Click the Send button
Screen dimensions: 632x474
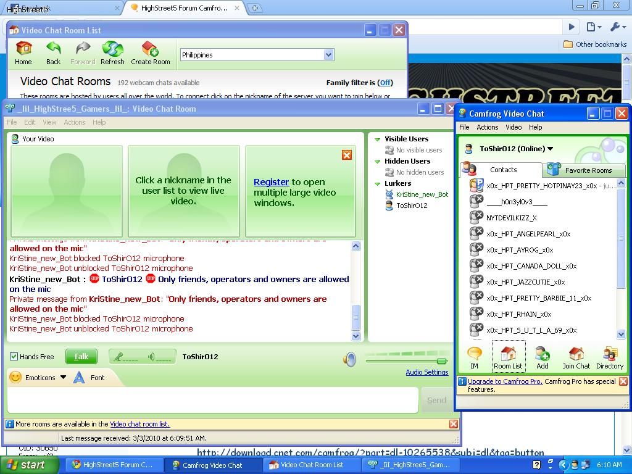click(x=436, y=400)
